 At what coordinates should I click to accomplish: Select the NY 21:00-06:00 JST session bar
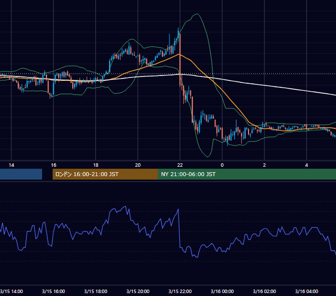[247, 174]
